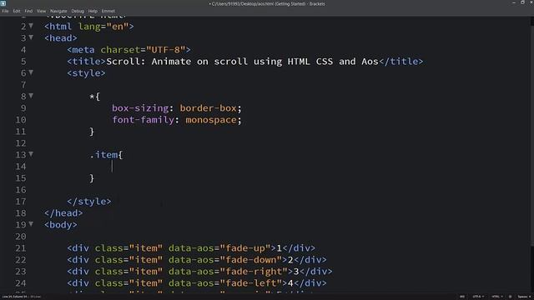Click the 'monospace' value text
This screenshot has width=534, height=300.
click(211, 120)
